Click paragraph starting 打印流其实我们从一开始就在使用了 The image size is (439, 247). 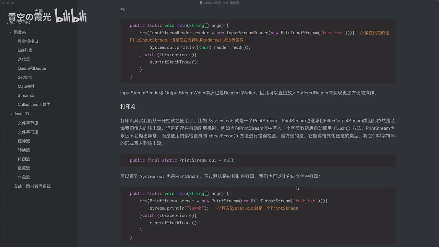[258, 132]
